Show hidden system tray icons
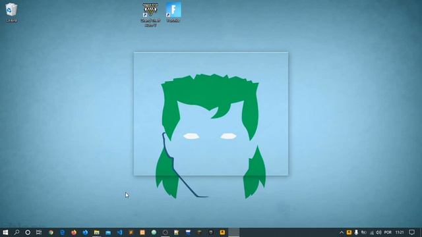 tap(342, 232)
